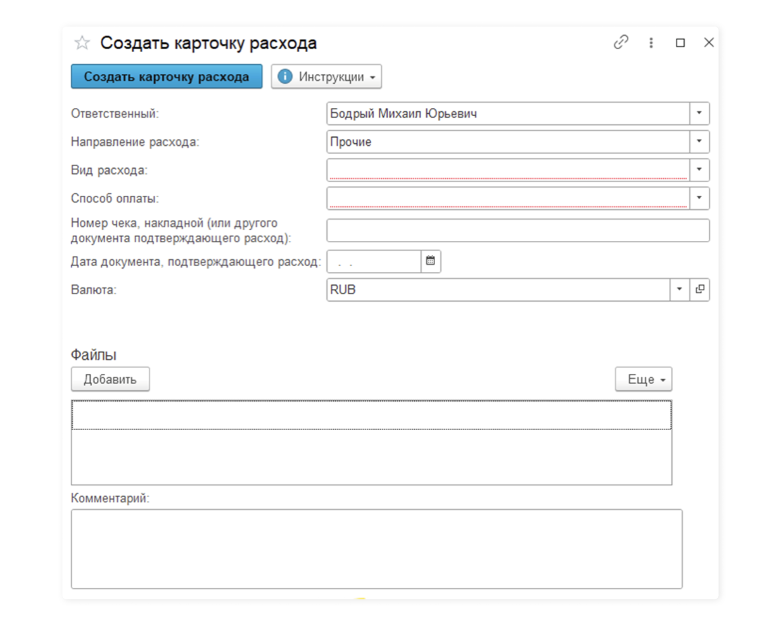Open the Вид расхода dropdown arrow
Viewport: 781px width, 625px height.
[x=699, y=170]
